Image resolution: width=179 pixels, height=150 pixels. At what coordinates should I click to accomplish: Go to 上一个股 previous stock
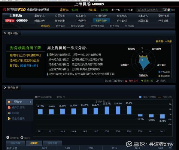(116, 10)
